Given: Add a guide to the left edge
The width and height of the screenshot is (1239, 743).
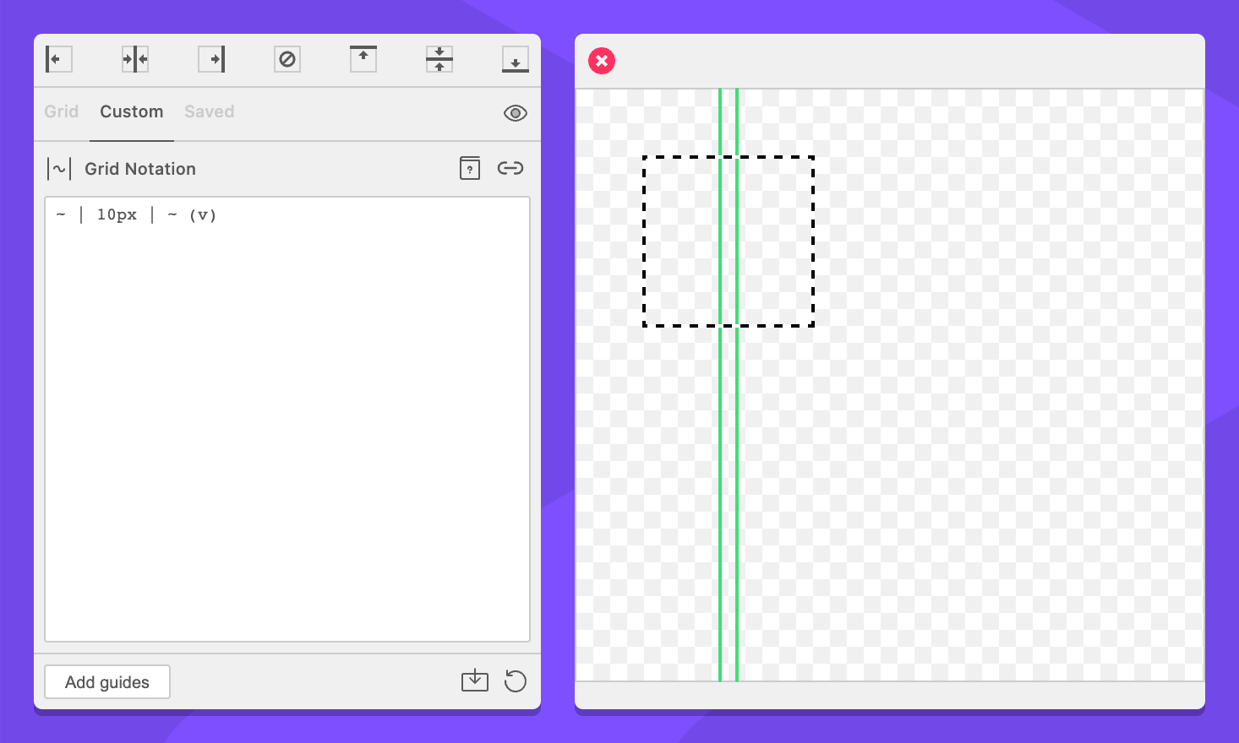Looking at the screenshot, I should (x=58, y=59).
